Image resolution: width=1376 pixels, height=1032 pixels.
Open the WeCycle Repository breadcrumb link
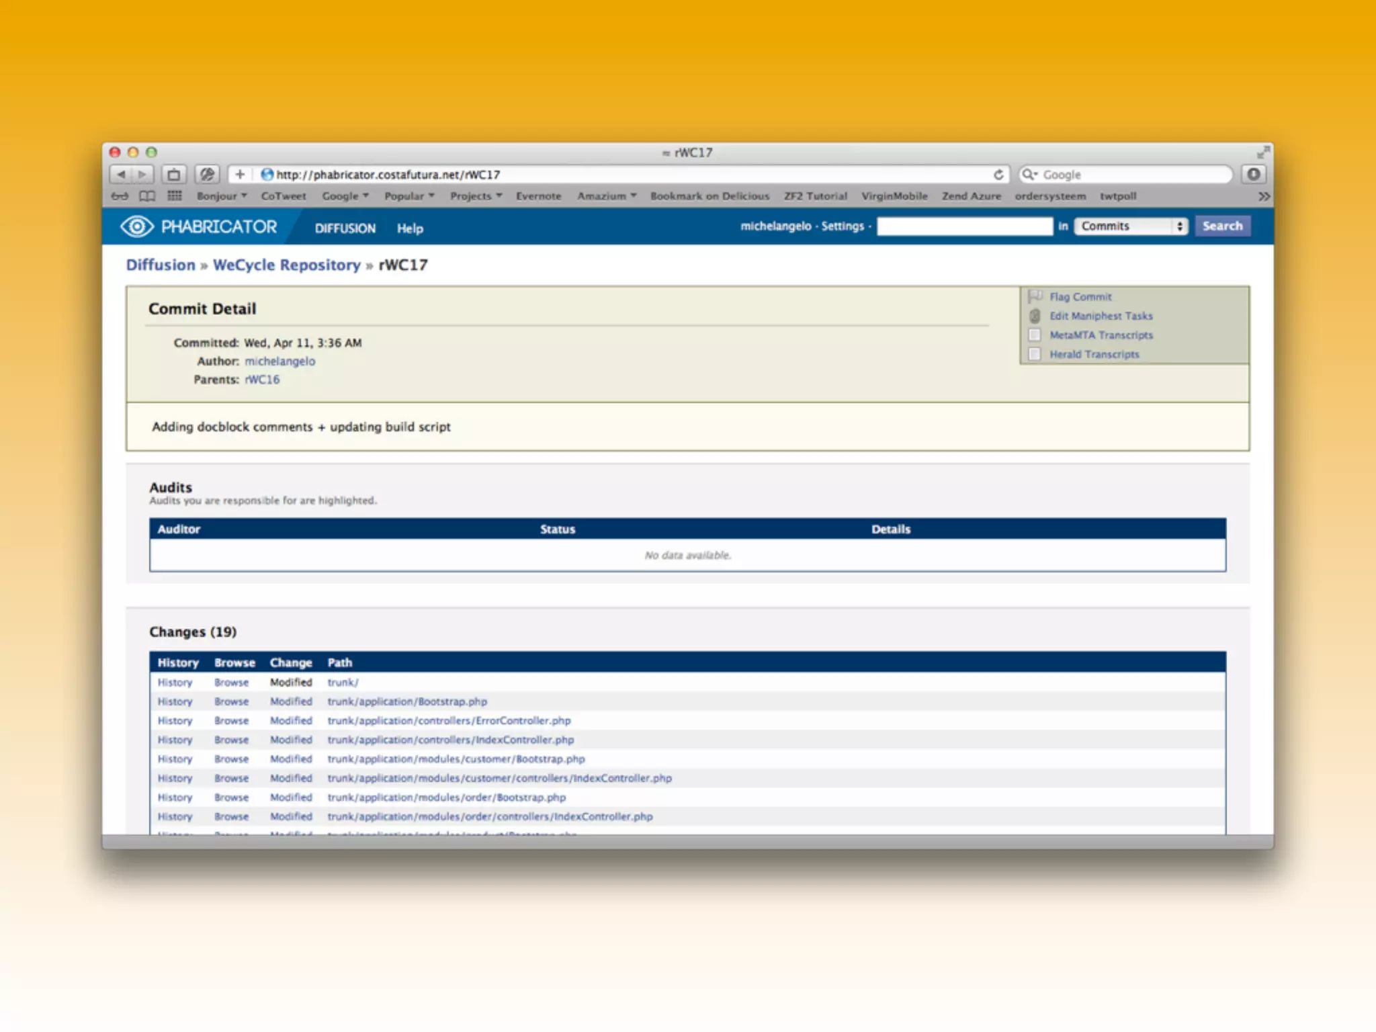tap(287, 265)
